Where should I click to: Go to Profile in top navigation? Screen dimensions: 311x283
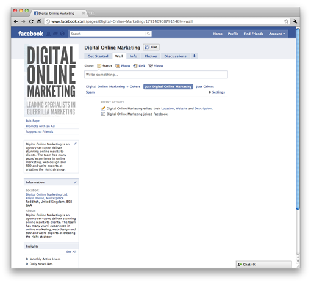click(233, 34)
